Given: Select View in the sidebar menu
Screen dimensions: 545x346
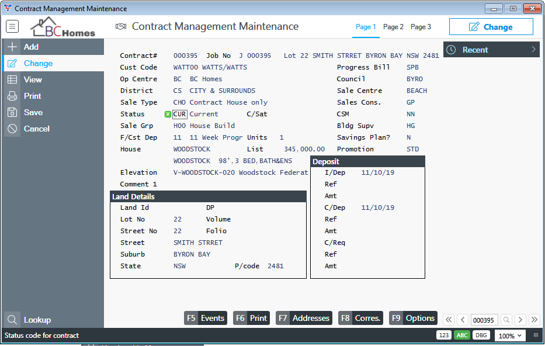Looking at the screenshot, I should tap(53, 79).
